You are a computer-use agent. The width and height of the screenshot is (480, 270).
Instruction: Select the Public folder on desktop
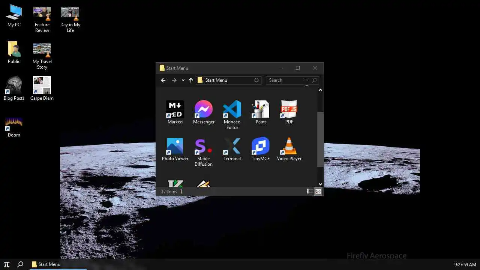pos(14,52)
